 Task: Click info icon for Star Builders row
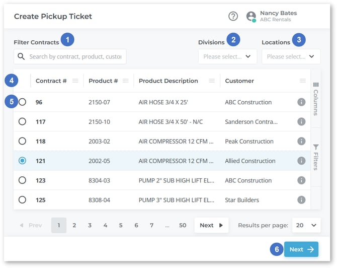coord(301,200)
